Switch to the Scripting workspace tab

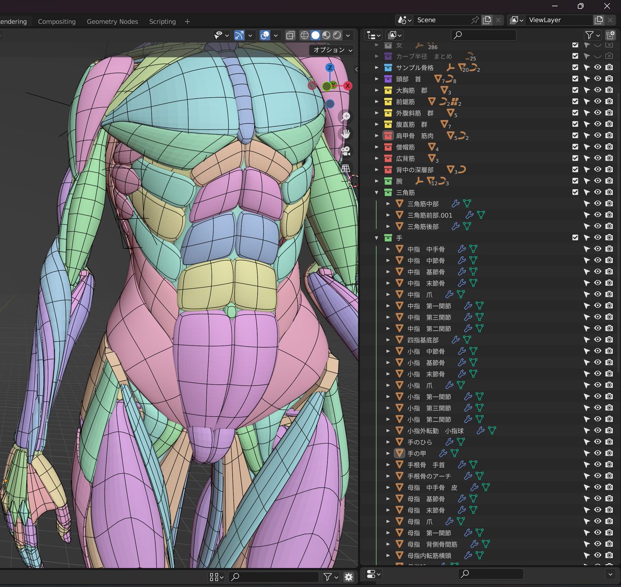pyautogui.click(x=162, y=21)
